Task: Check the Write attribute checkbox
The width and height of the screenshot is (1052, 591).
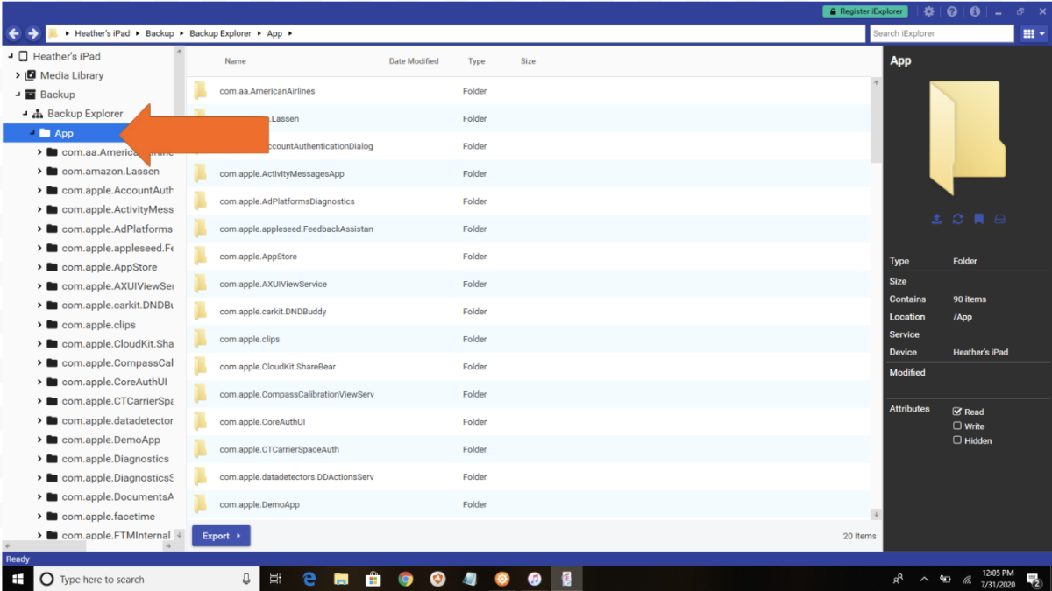Action: pos(958,426)
